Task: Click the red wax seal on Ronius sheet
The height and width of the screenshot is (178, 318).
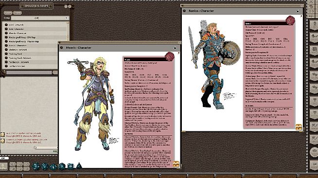Action: [x=290, y=20]
